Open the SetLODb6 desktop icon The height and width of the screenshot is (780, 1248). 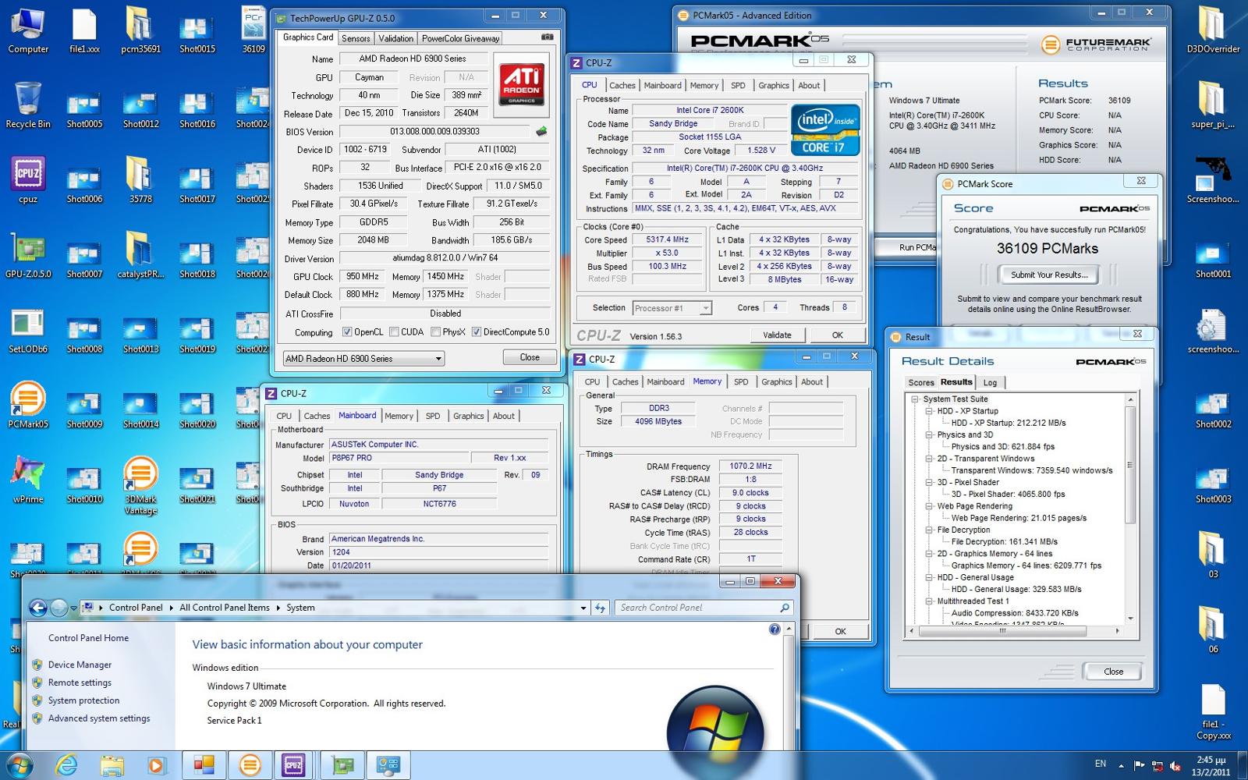point(28,330)
